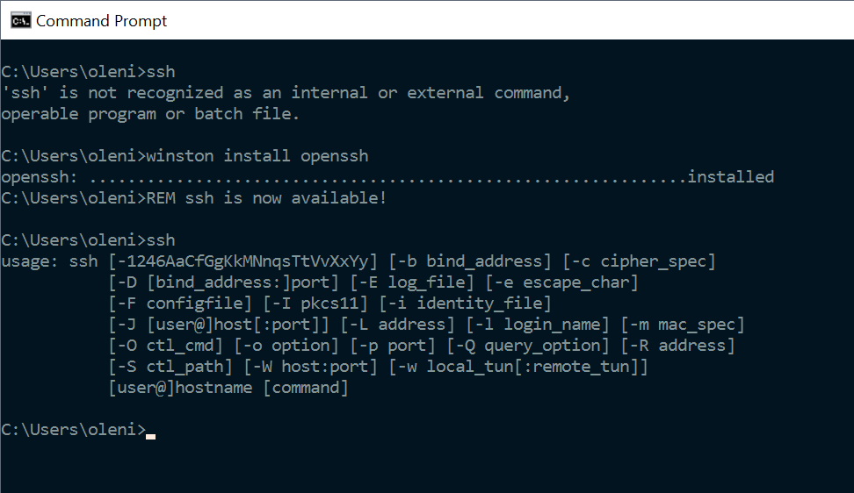Image resolution: width=854 pixels, height=493 pixels.
Task: Click the '[-l login_name]' option text
Action: [x=538, y=325]
